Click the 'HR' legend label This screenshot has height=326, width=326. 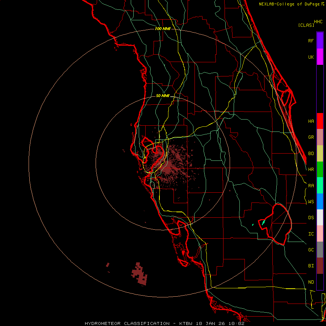point(311,170)
